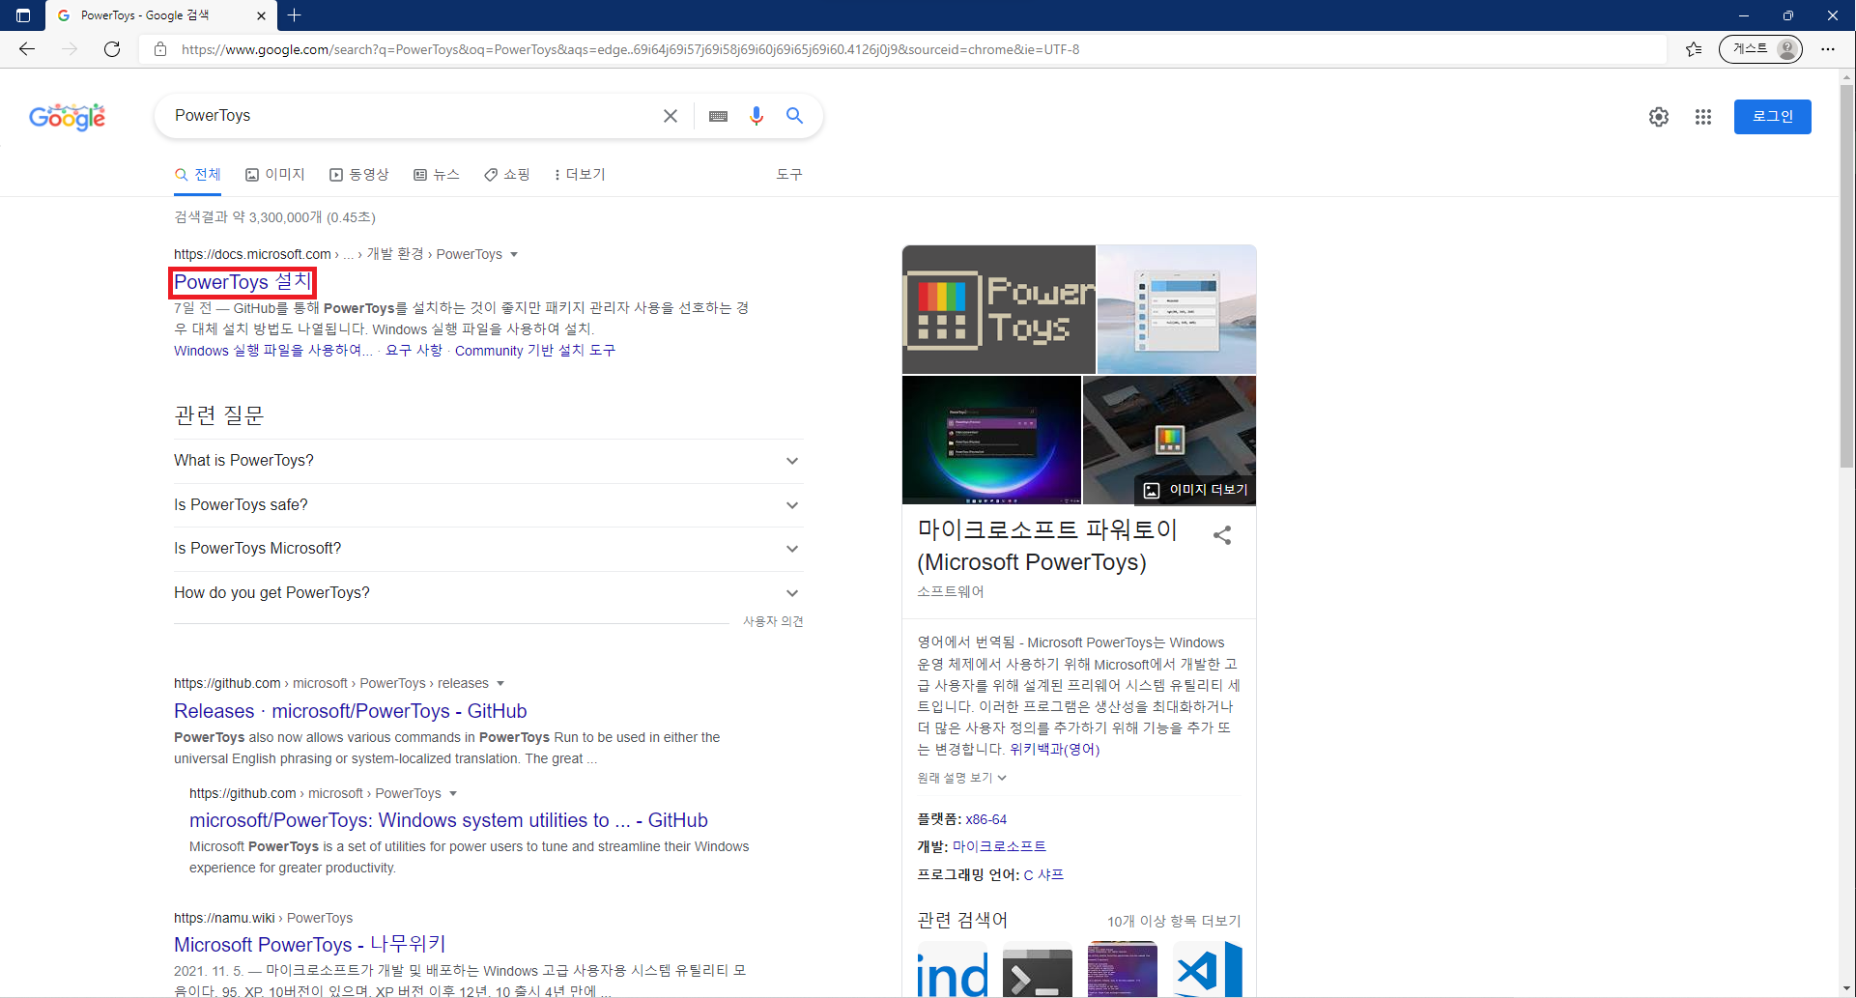This screenshot has width=1856, height=998.
Task: Expand 'How do you get PowerToys?' question
Action: 488,593
